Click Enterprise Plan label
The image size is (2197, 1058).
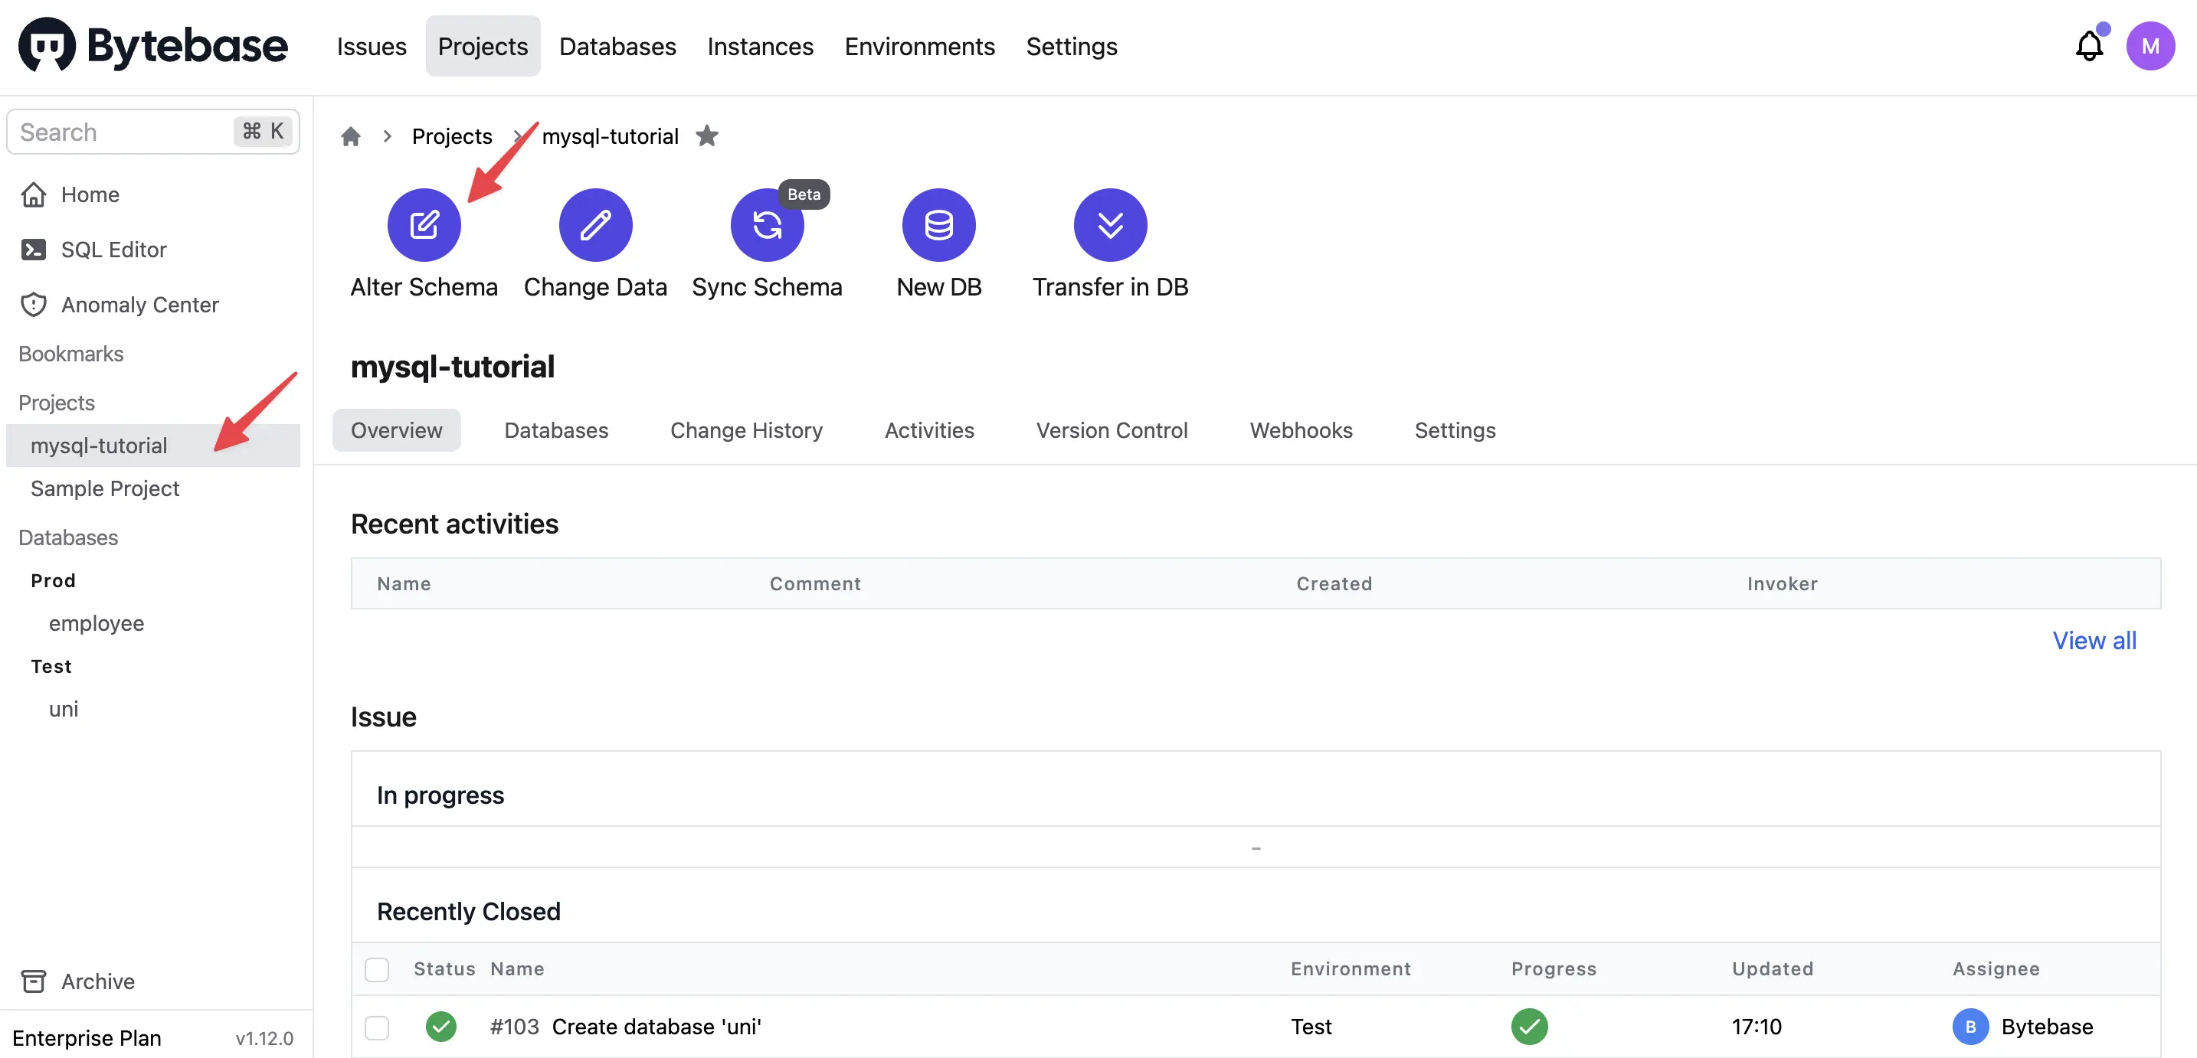pos(86,1037)
